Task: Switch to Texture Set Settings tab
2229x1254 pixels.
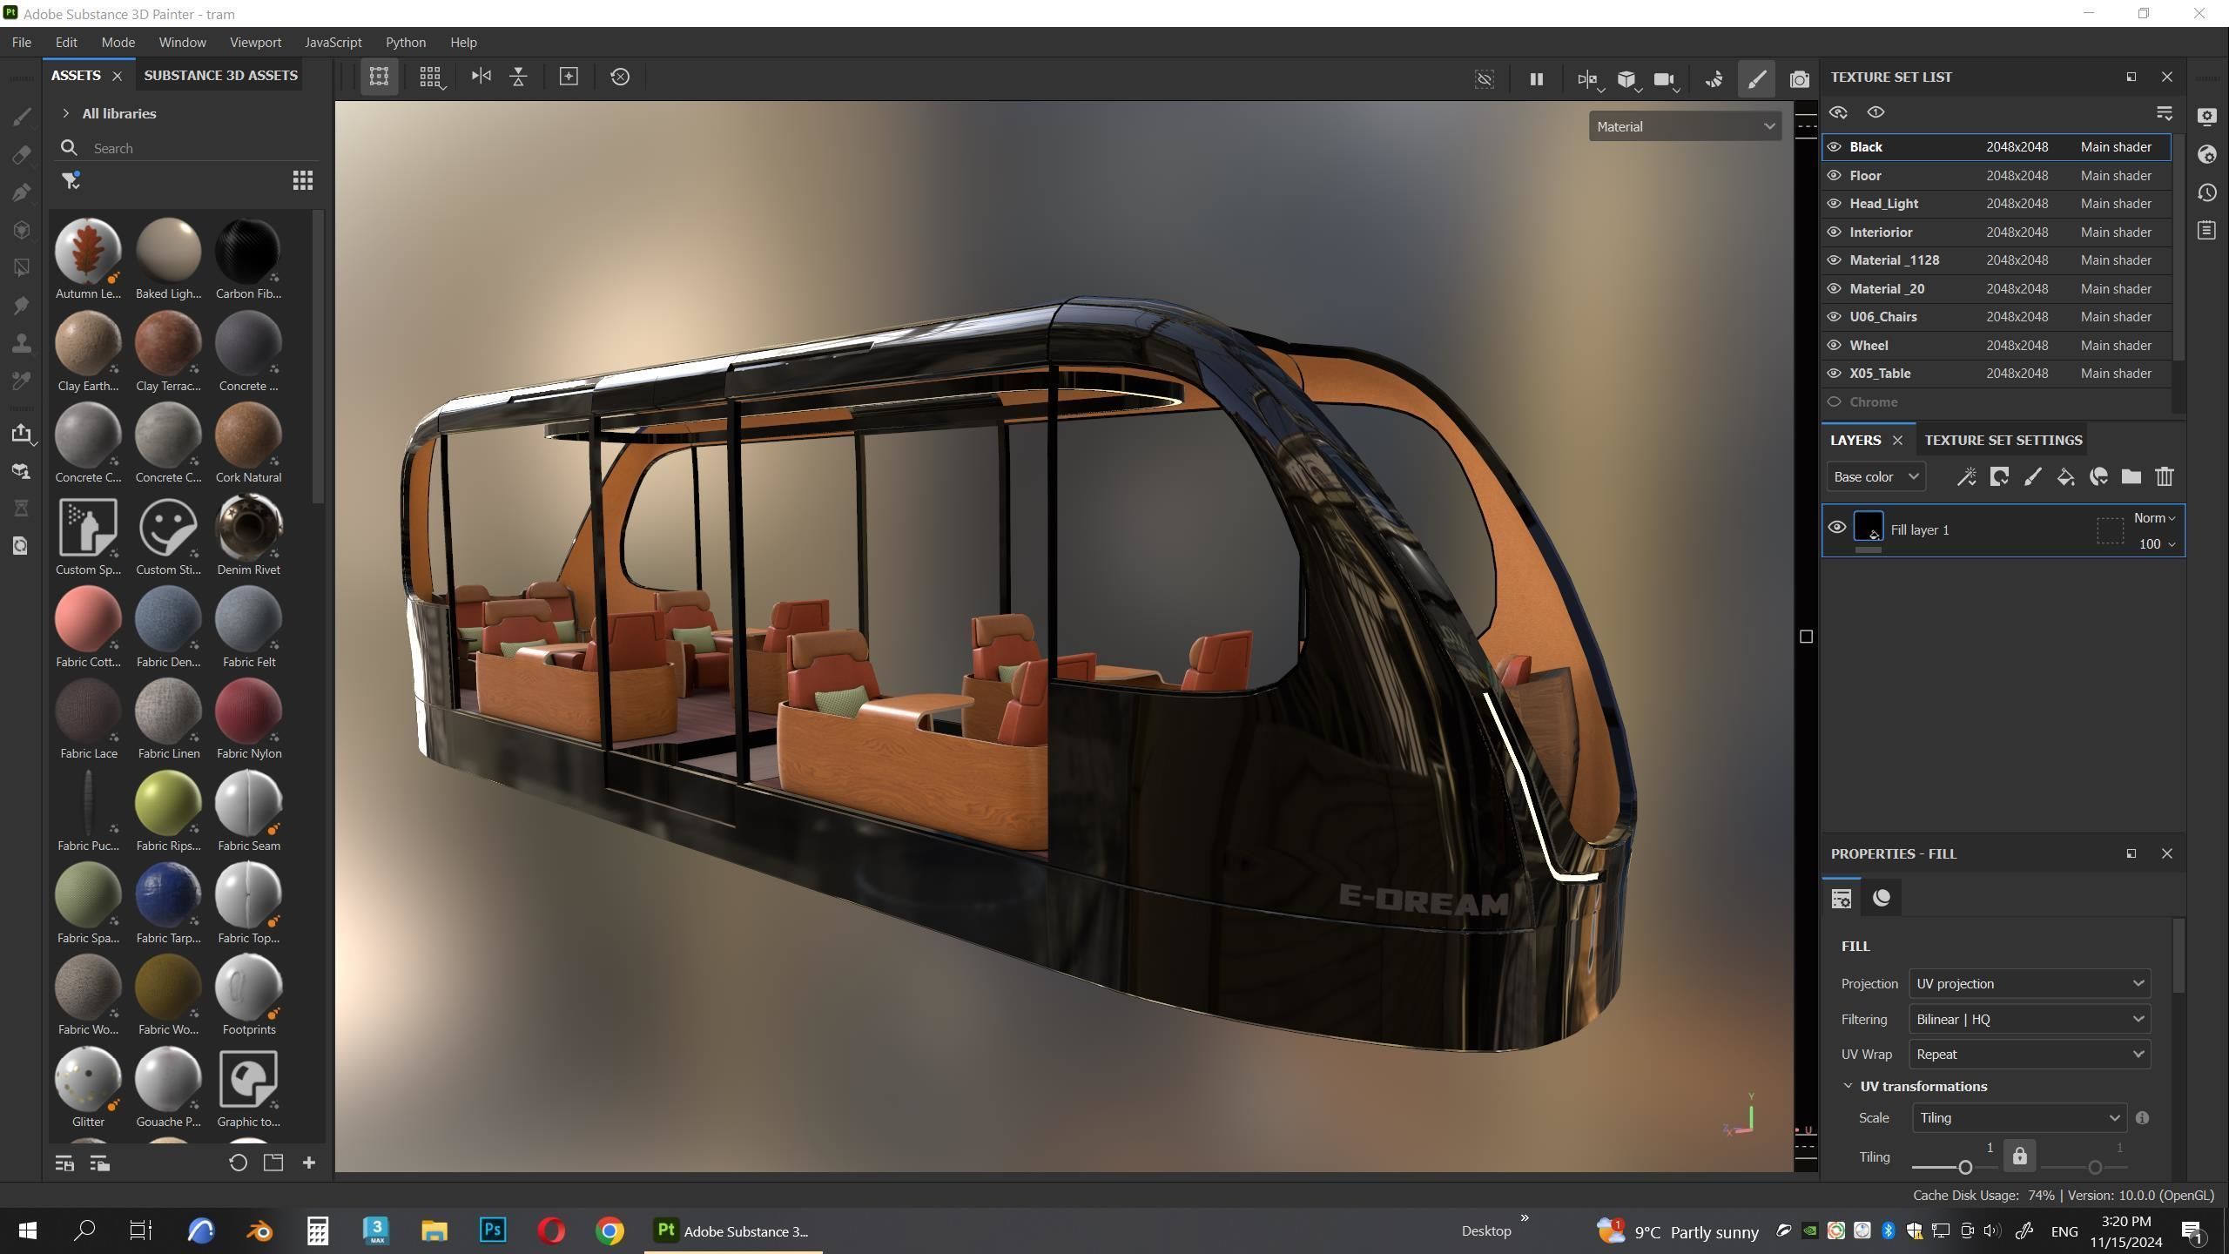Action: click(2003, 440)
